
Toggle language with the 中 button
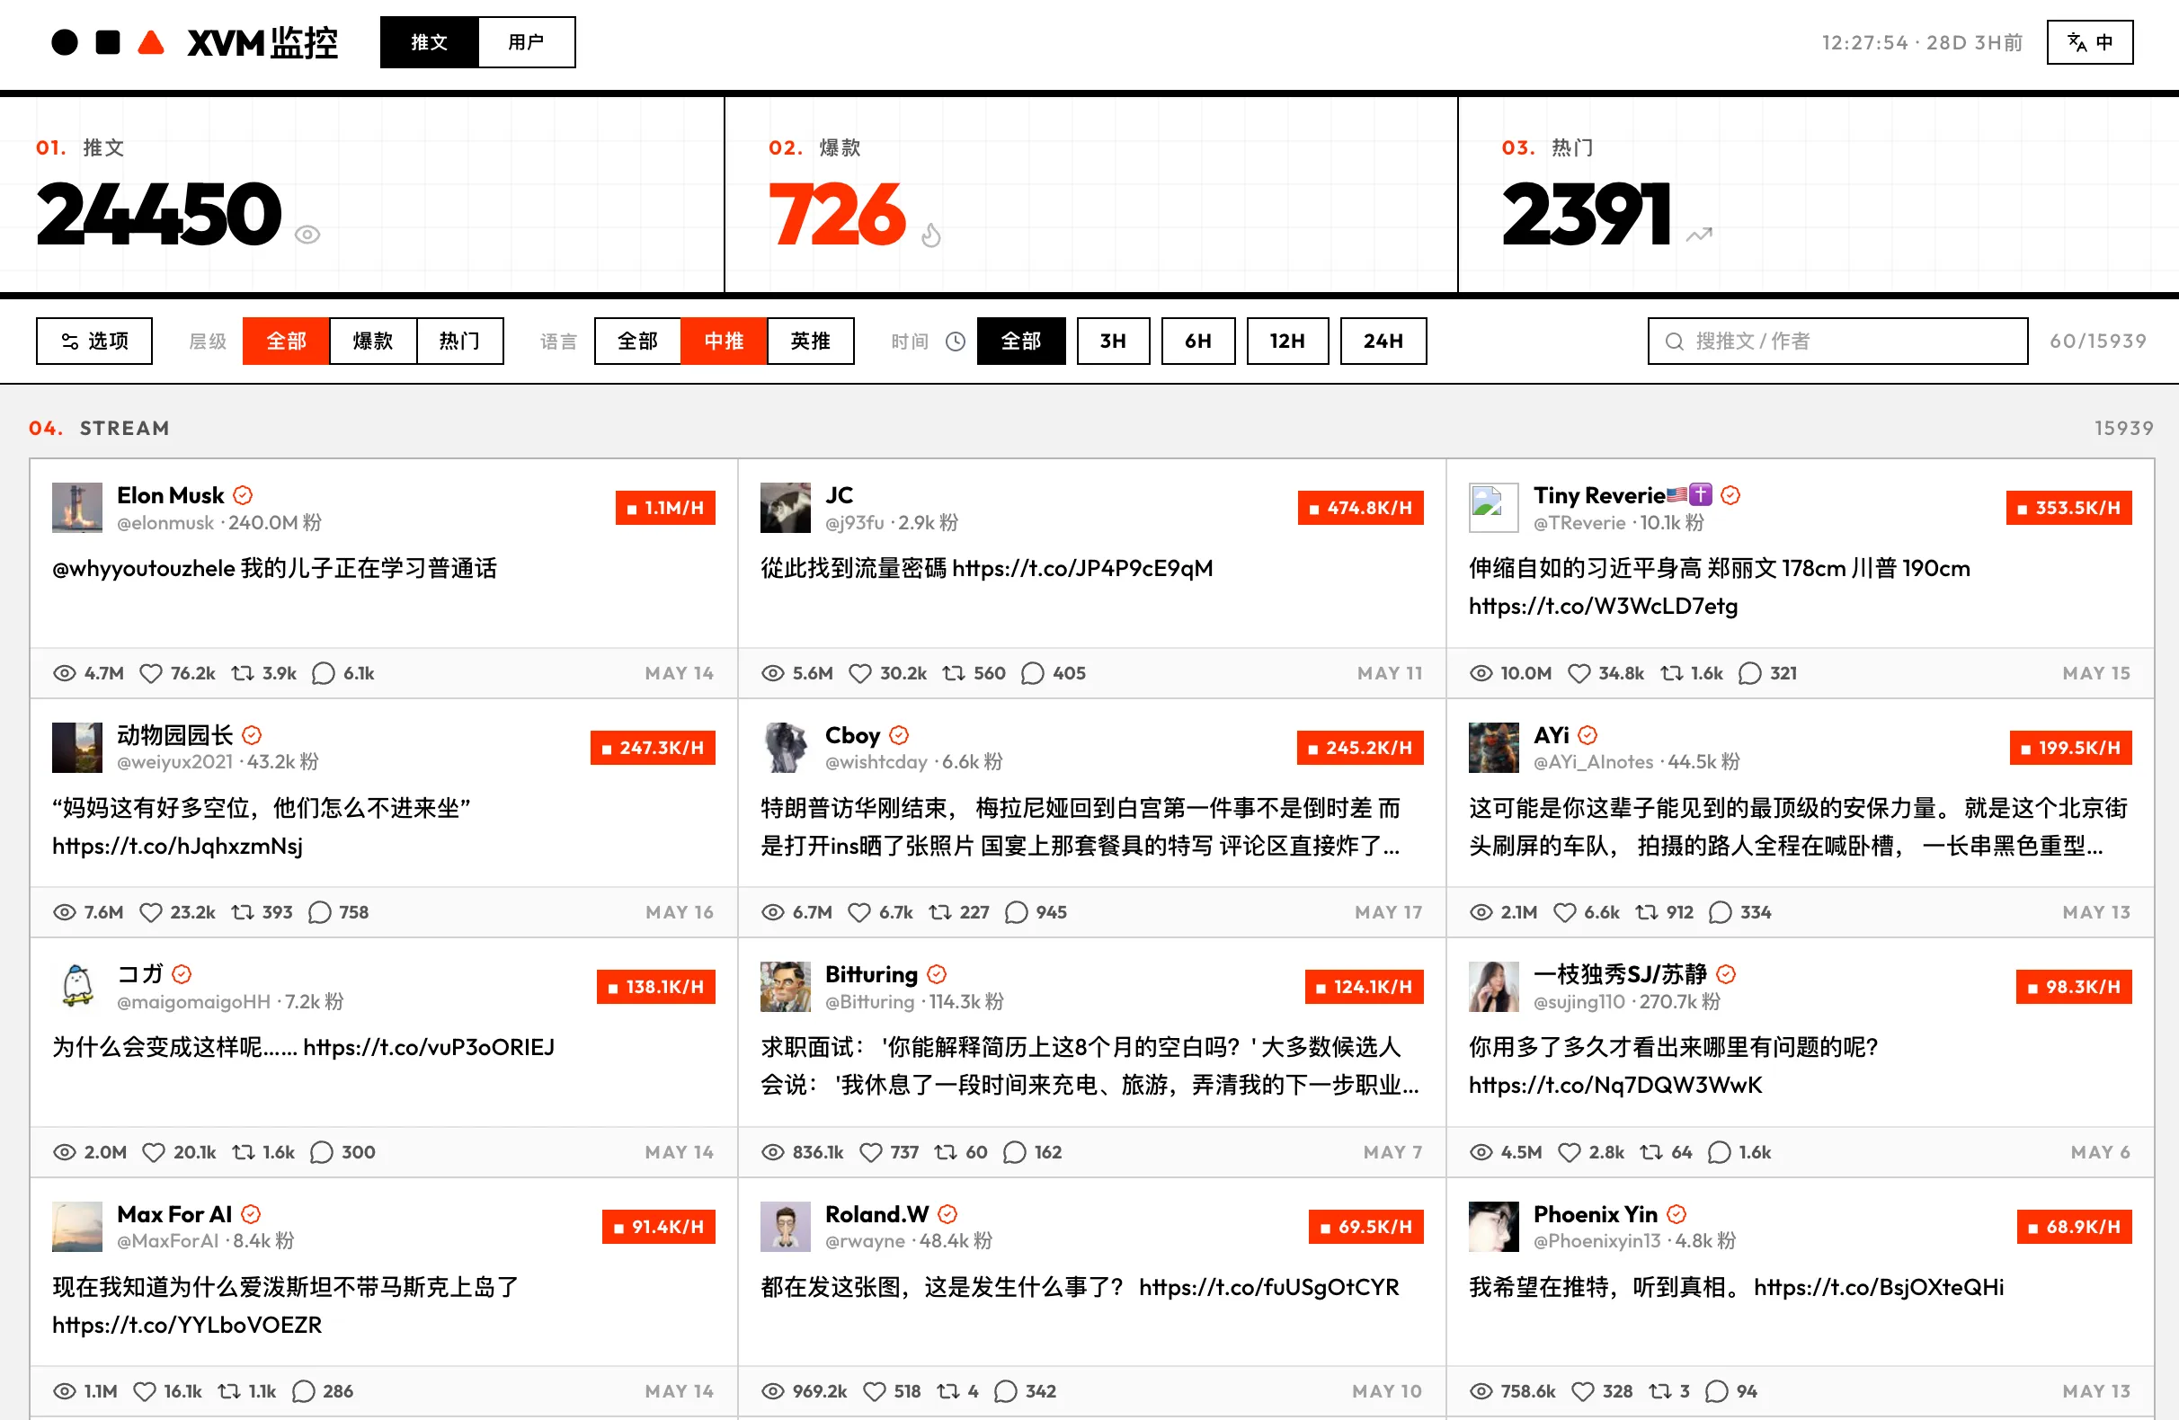(x=2089, y=42)
